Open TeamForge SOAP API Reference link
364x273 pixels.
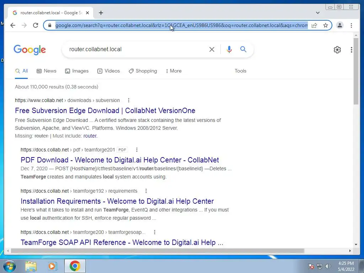[x=122, y=242]
